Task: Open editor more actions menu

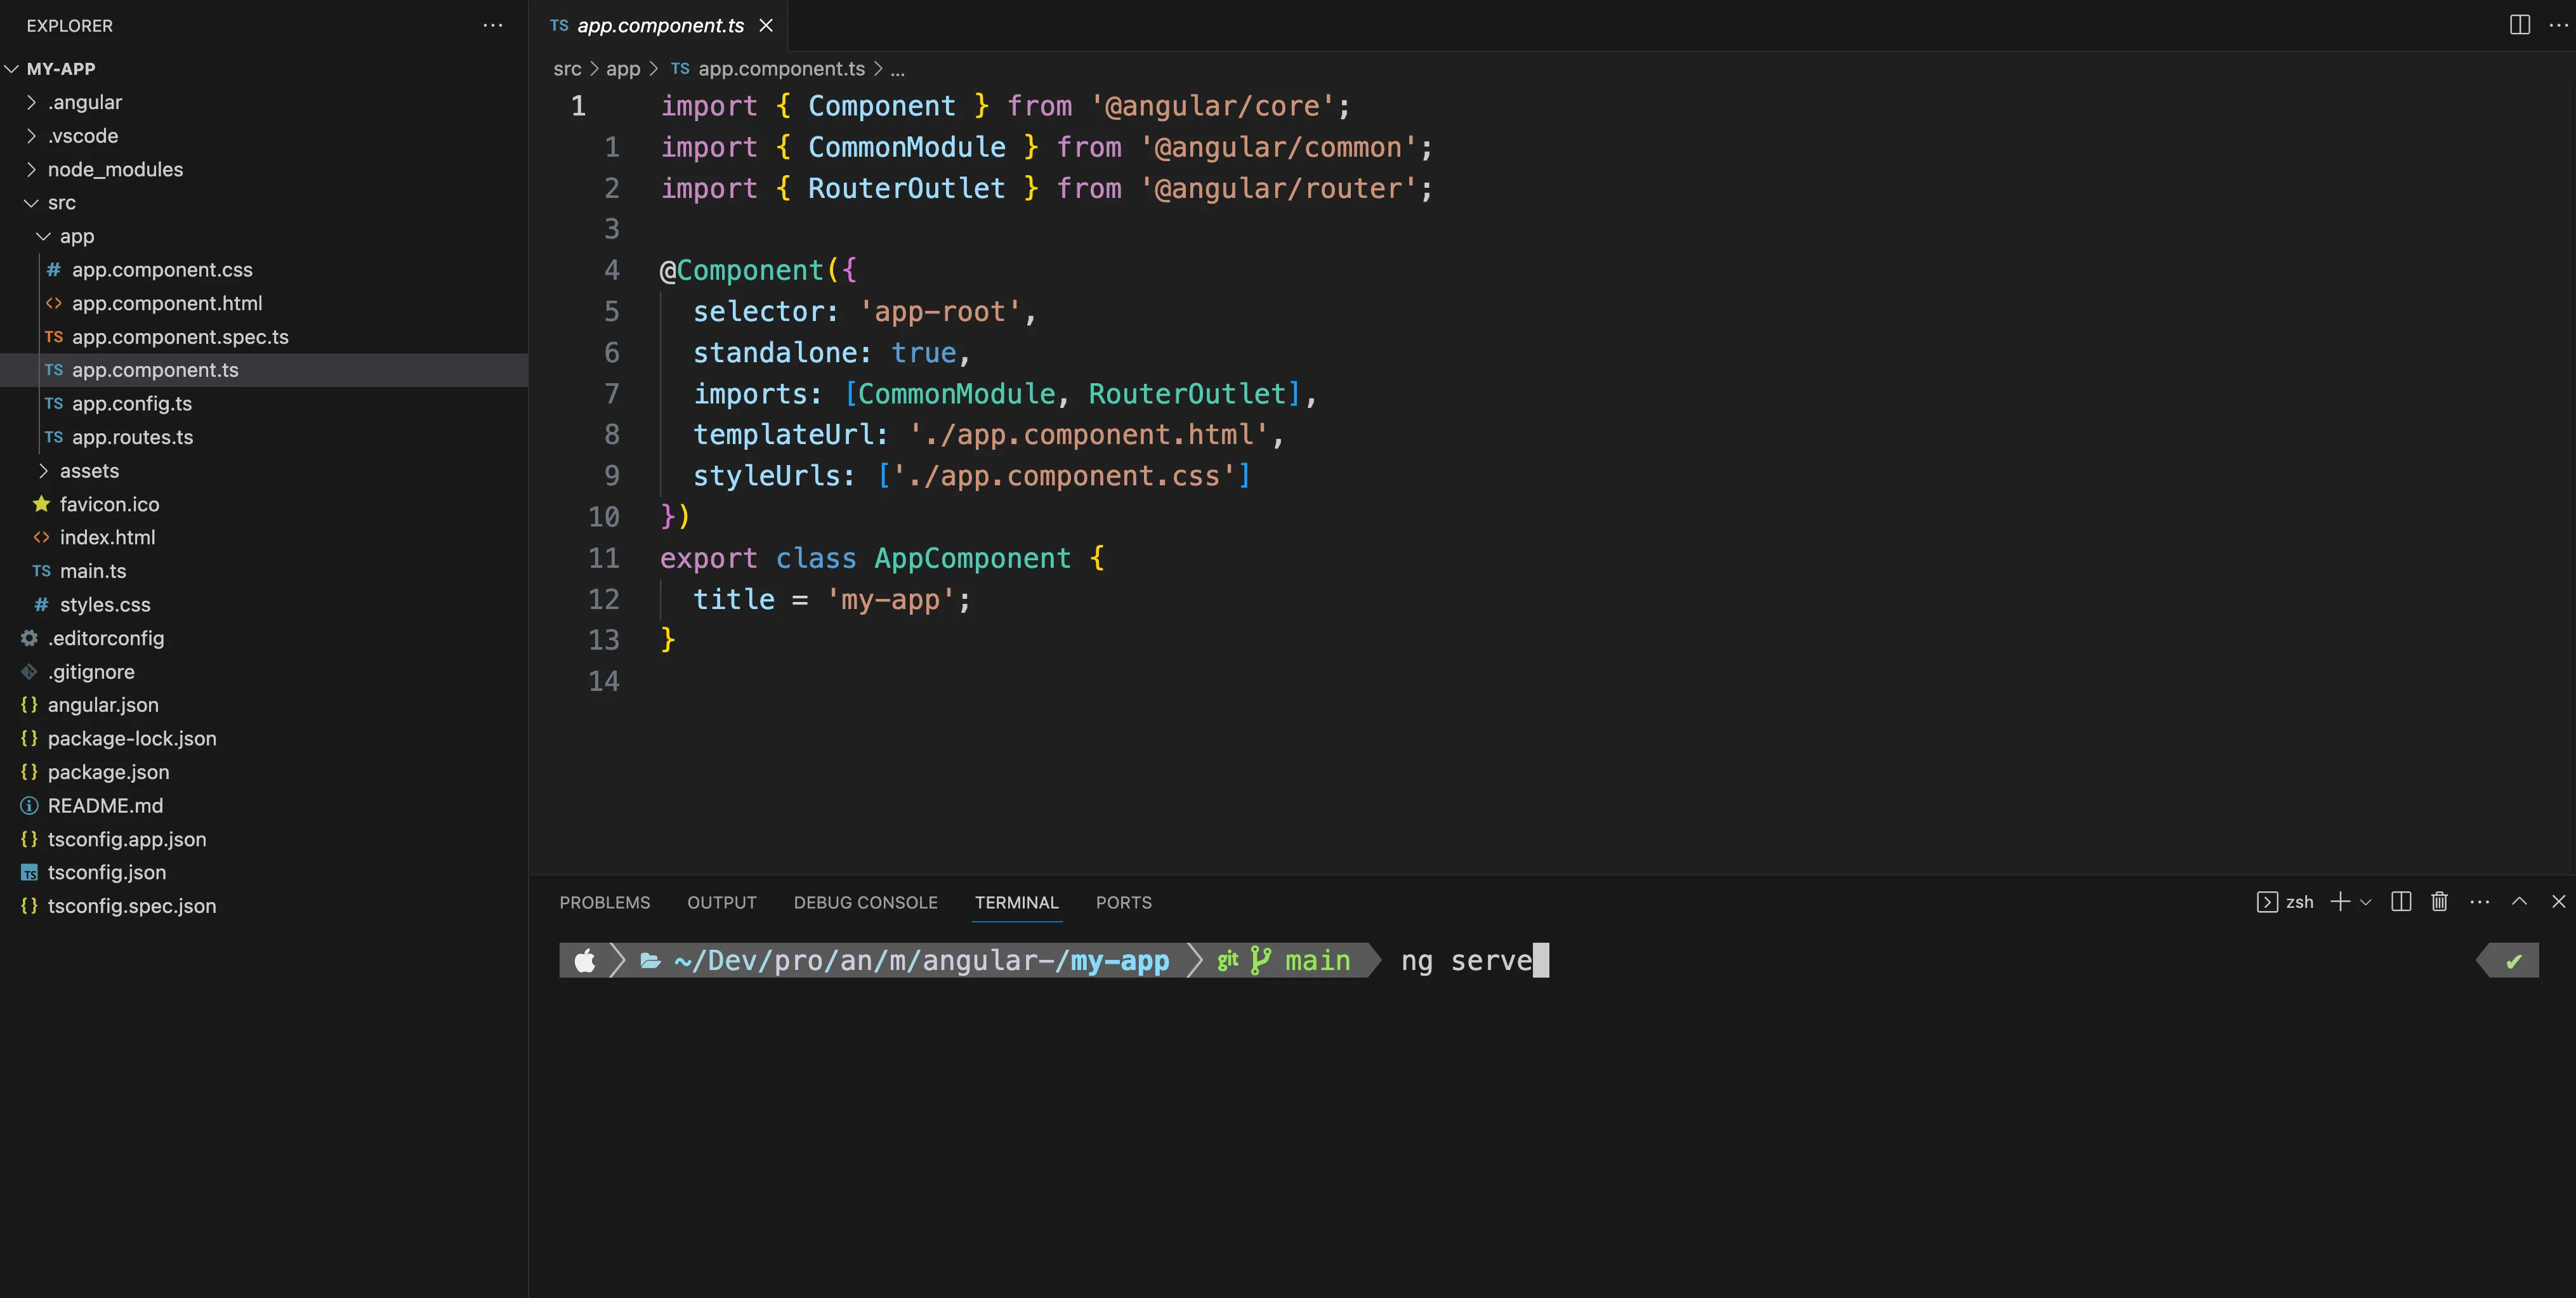Action: tap(2559, 25)
